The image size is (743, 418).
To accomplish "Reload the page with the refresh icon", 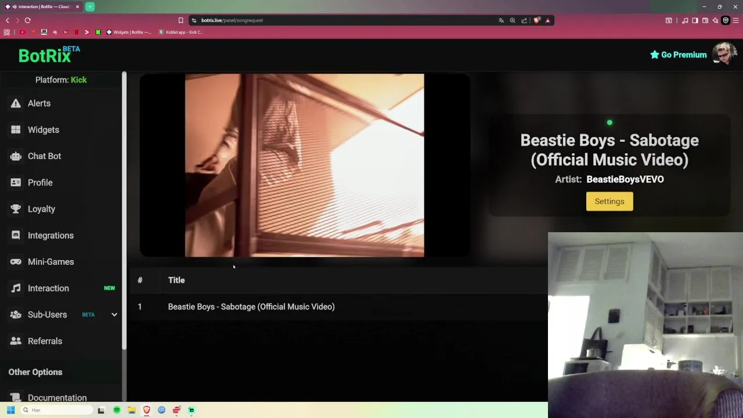I will pyautogui.click(x=27, y=20).
